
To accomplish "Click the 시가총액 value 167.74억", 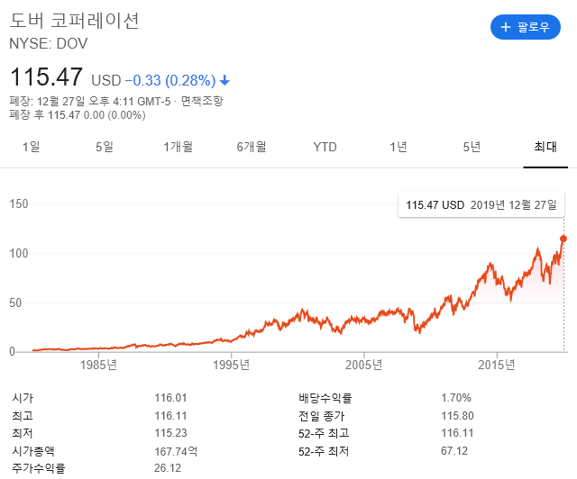I will pos(176,451).
